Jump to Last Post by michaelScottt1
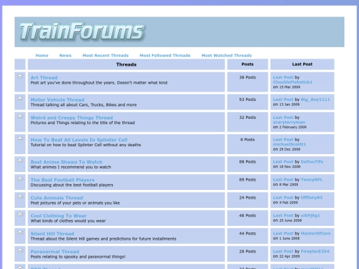This screenshot has height=269, width=359. tap(283, 139)
